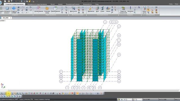The width and height of the screenshot is (180, 101).
Task: Click the funnel filter icon in bottom toolbar
Action: click(x=29, y=93)
